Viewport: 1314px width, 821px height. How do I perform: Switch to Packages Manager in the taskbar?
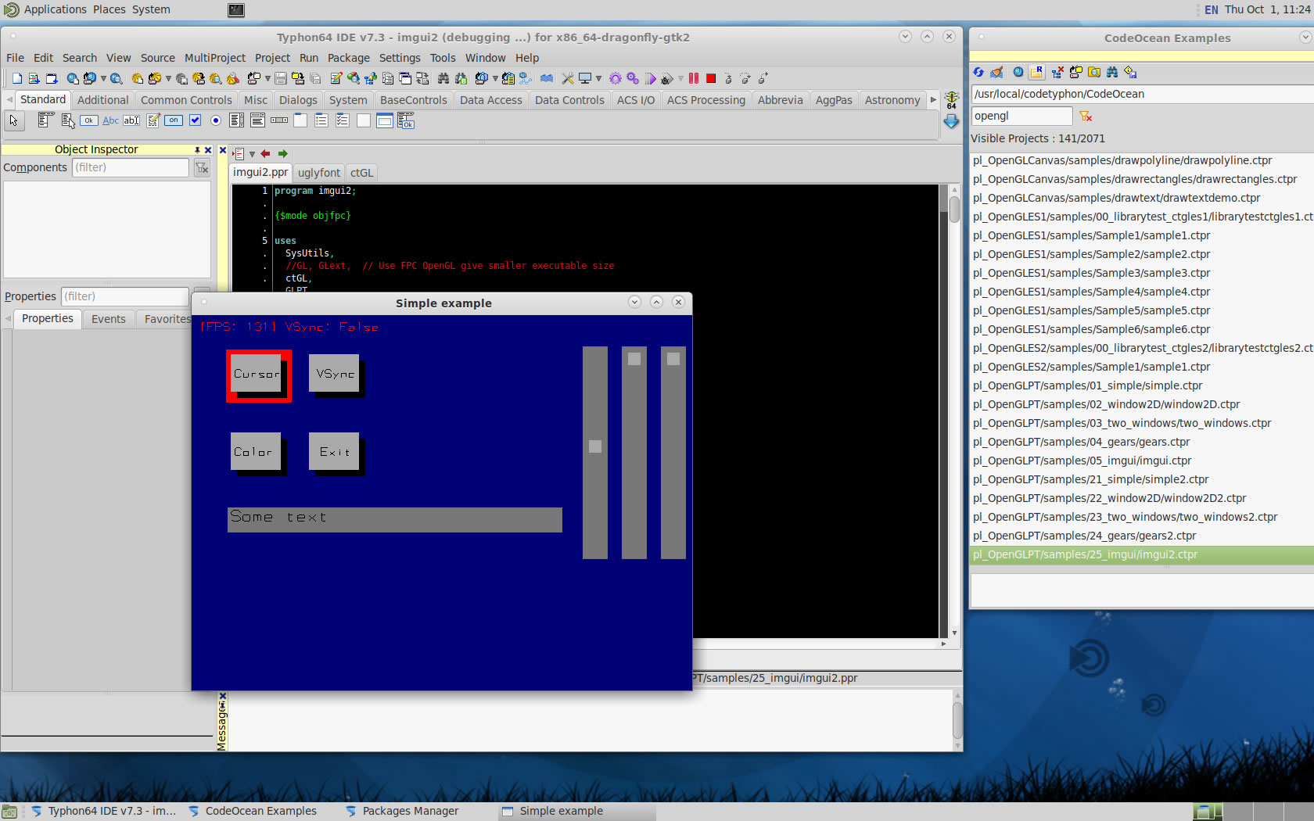click(410, 811)
